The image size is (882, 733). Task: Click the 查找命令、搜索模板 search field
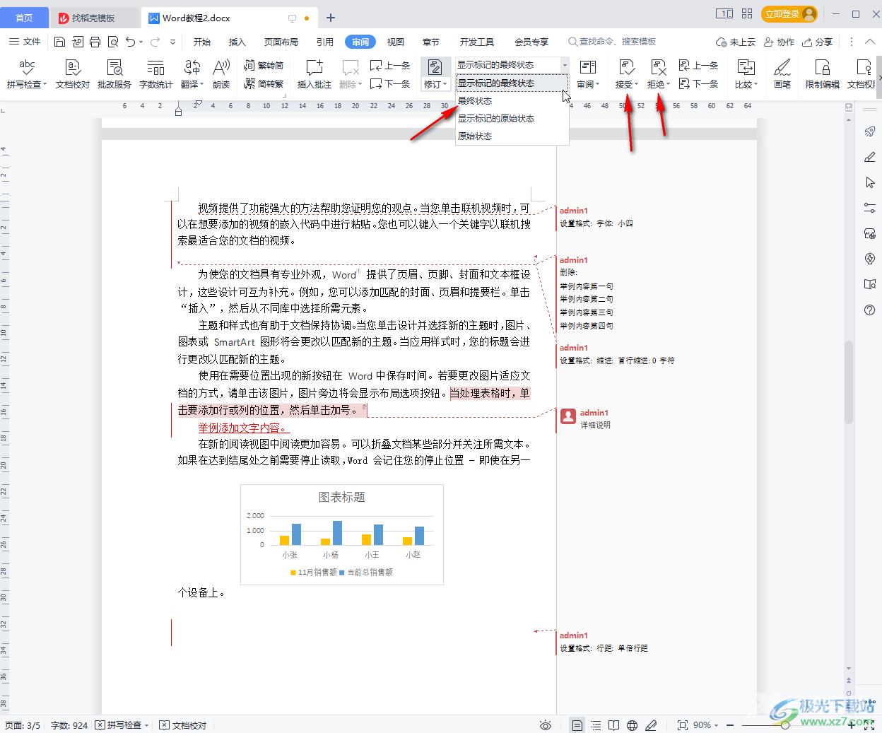pyautogui.click(x=612, y=42)
